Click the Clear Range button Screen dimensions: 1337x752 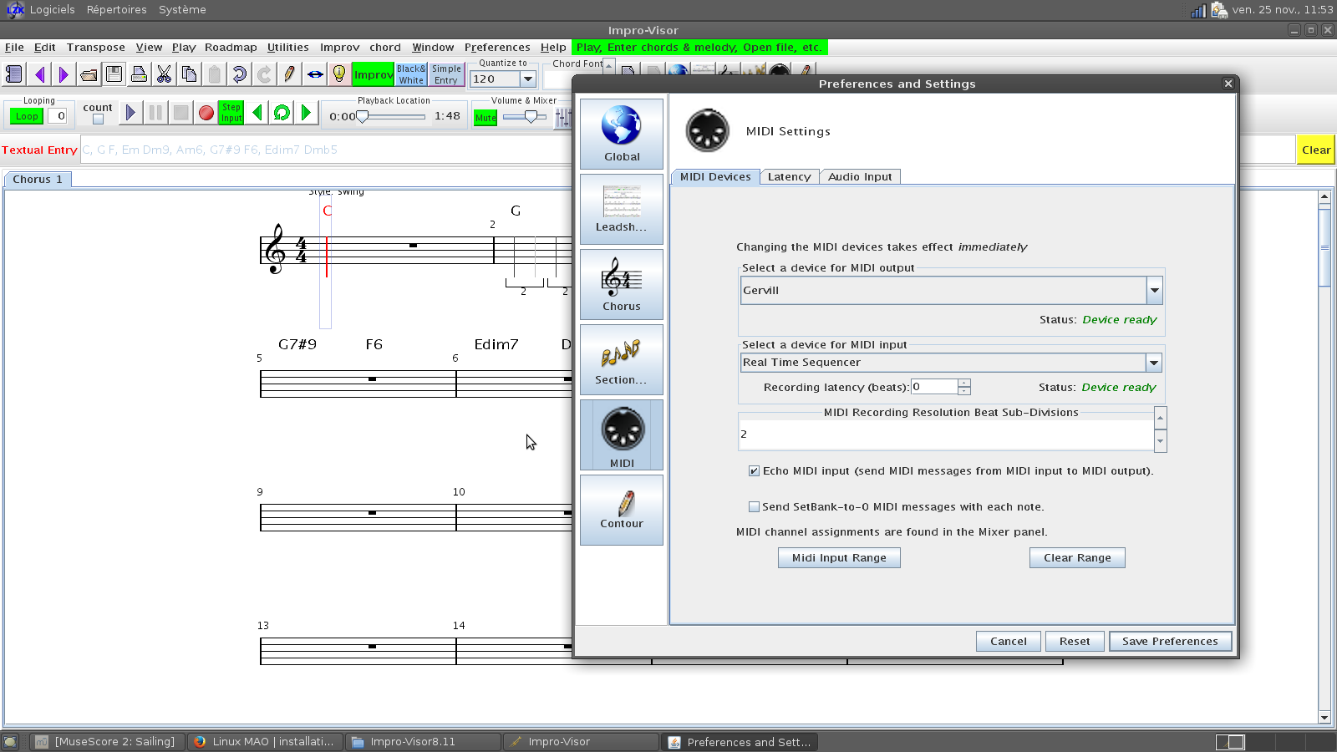(1077, 558)
